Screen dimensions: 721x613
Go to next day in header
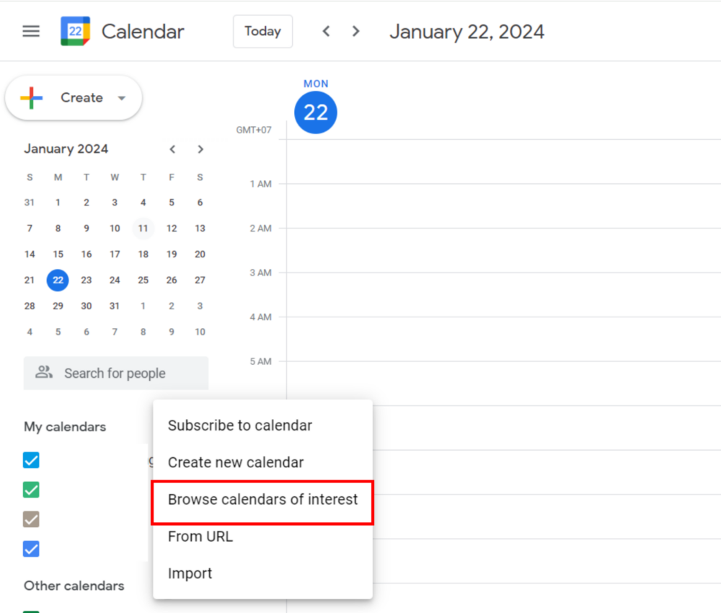coord(355,32)
